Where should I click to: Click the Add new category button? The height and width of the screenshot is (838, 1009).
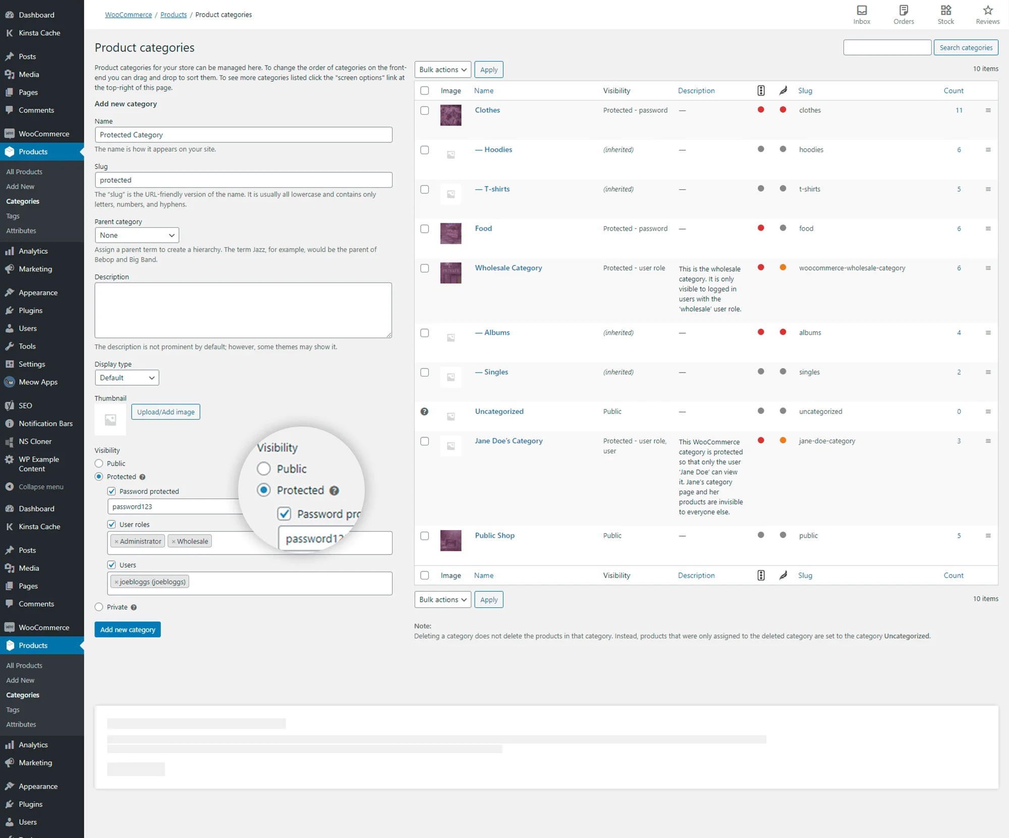click(127, 629)
